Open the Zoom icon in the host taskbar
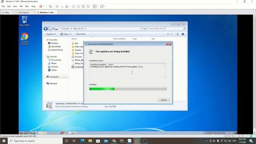The image size is (256, 144). 130,141
